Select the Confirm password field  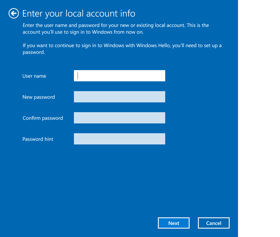(120, 118)
